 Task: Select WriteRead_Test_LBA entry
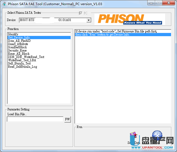coord(22,60)
